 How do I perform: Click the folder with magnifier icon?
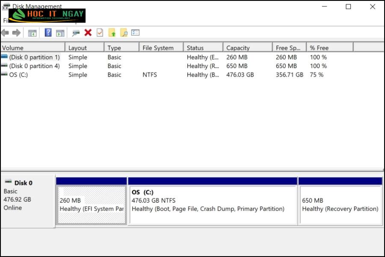pos(124,33)
